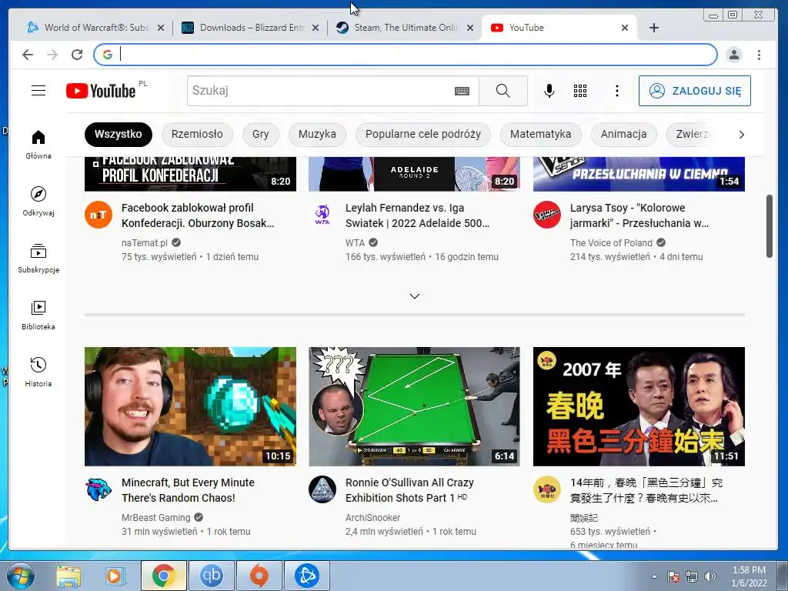
Task: Go back with browser back arrow
Action: tap(28, 55)
